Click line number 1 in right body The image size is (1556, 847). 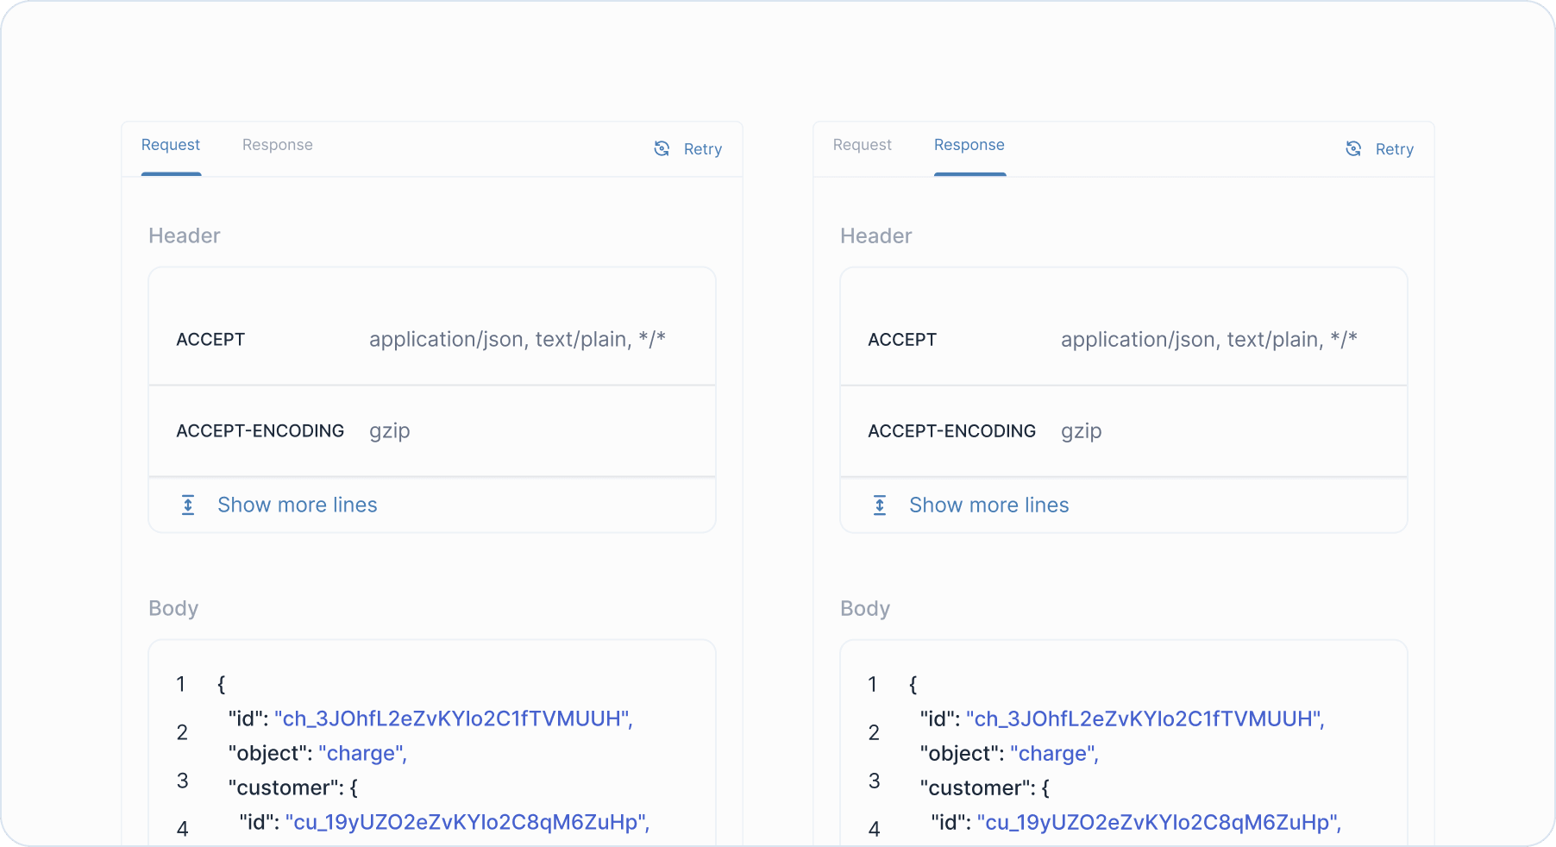point(872,684)
